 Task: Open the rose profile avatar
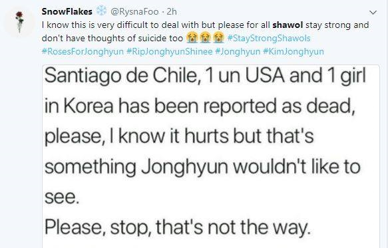[20, 22]
